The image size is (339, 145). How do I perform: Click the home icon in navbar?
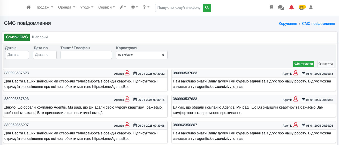(29, 7)
